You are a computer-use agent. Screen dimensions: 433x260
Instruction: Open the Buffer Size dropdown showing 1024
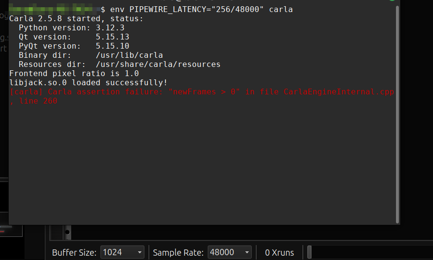(122, 252)
